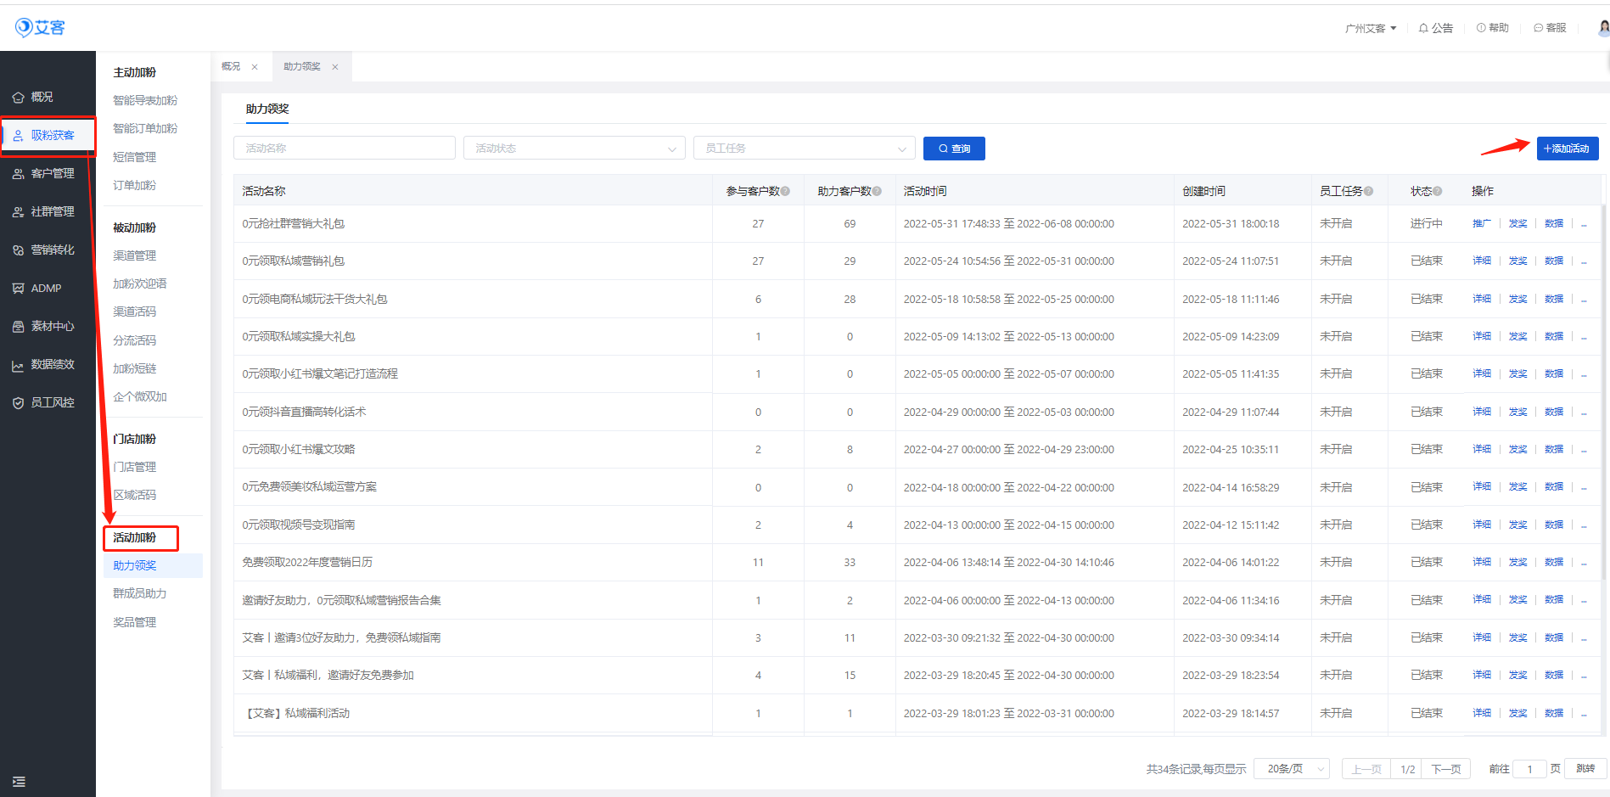Click the 概况 home icon in sidebar
Image resolution: width=1610 pixels, height=797 pixels.
point(18,98)
